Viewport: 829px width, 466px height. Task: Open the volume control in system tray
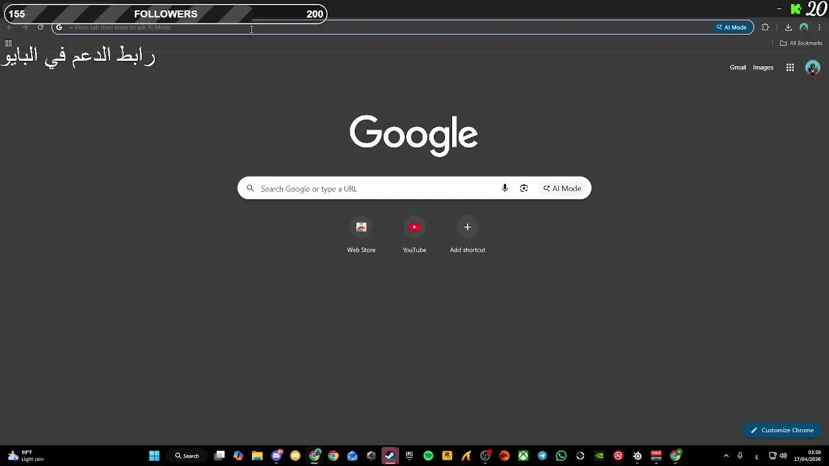click(784, 456)
